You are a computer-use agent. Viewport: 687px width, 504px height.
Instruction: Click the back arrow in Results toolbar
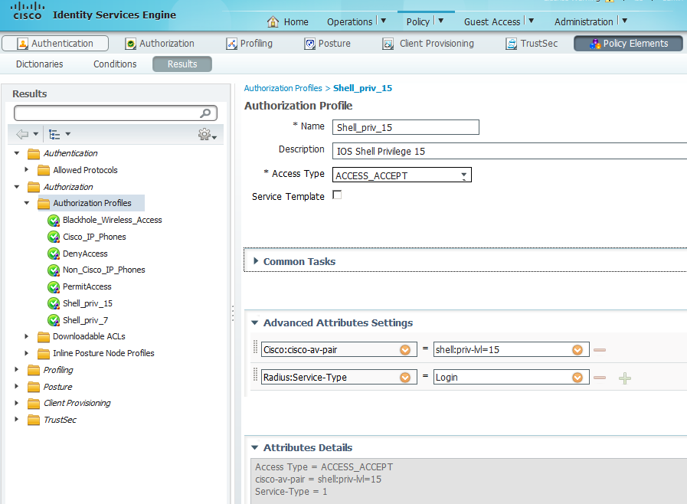point(22,134)
